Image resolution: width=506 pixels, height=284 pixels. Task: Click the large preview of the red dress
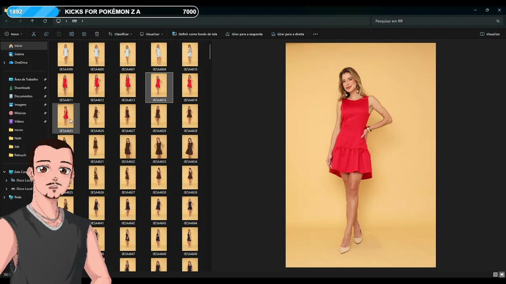[x=361, y=155]
